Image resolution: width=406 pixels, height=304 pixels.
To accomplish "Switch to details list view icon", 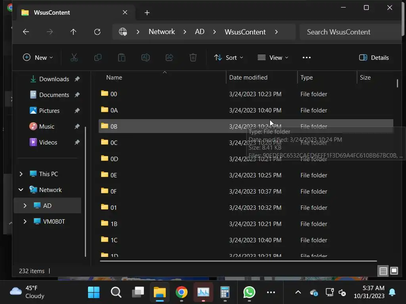I will tap(383, 271).
